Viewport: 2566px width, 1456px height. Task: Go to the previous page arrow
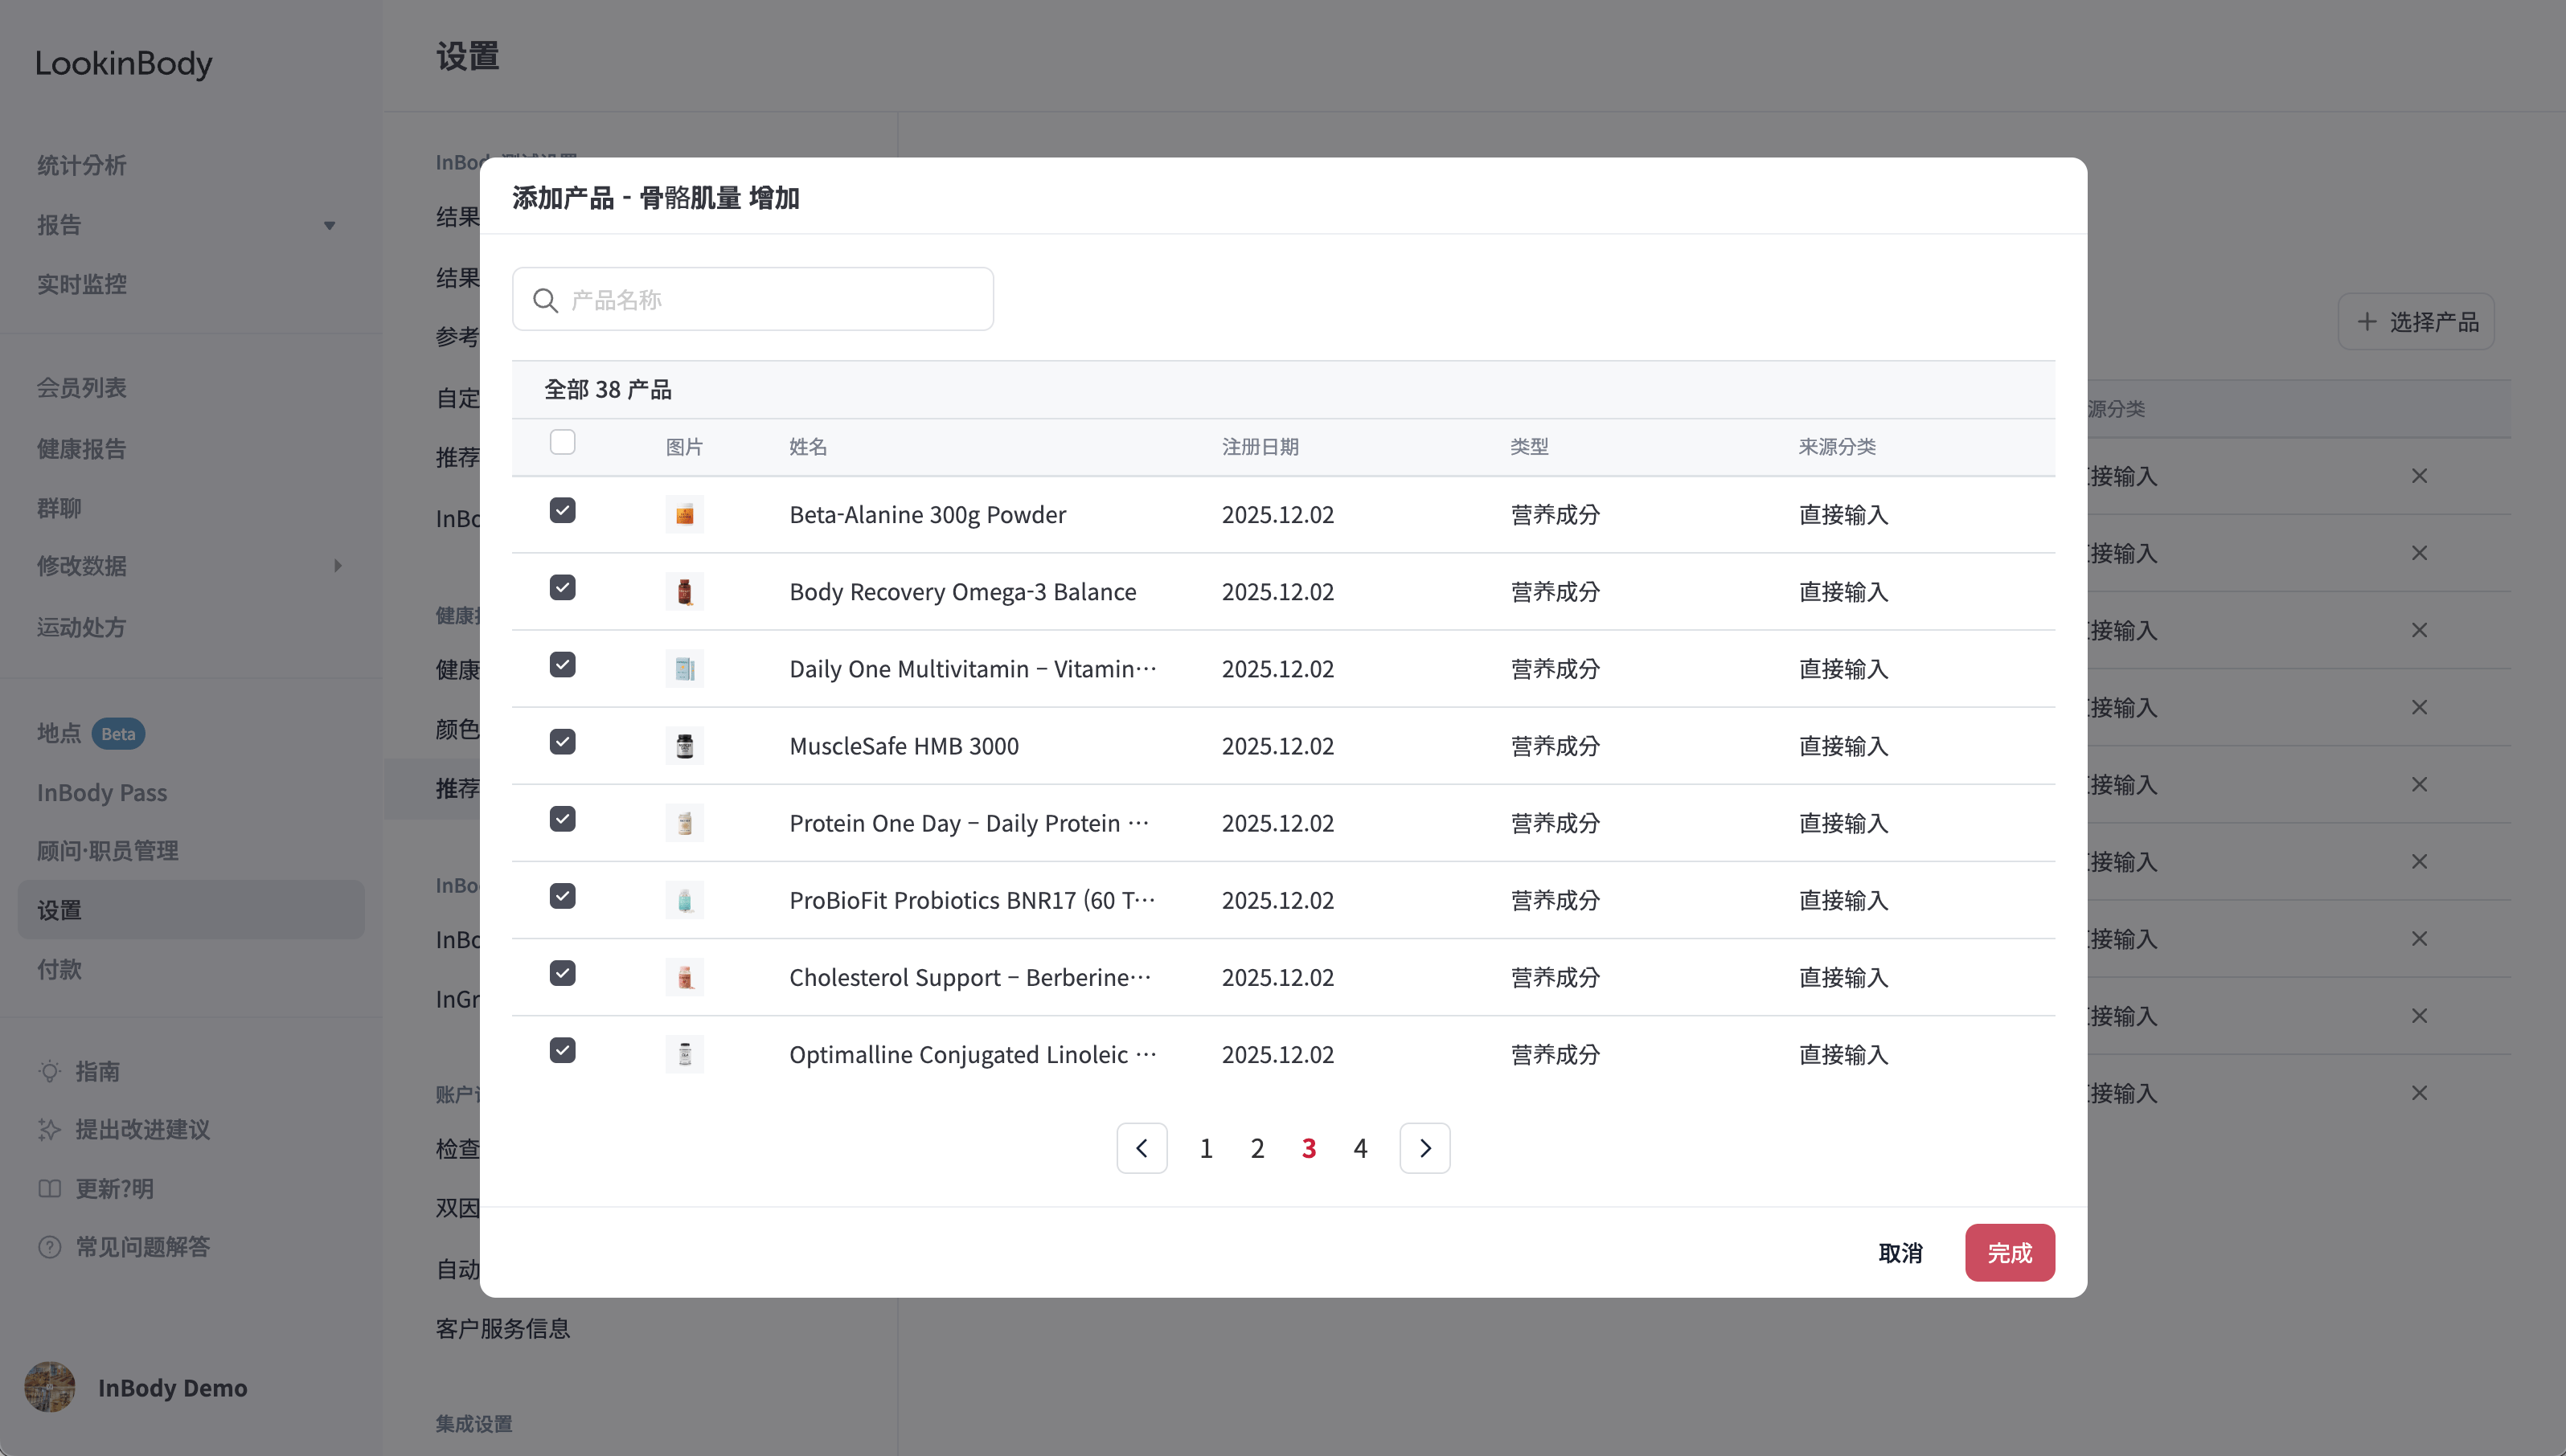[1142, 1148]
